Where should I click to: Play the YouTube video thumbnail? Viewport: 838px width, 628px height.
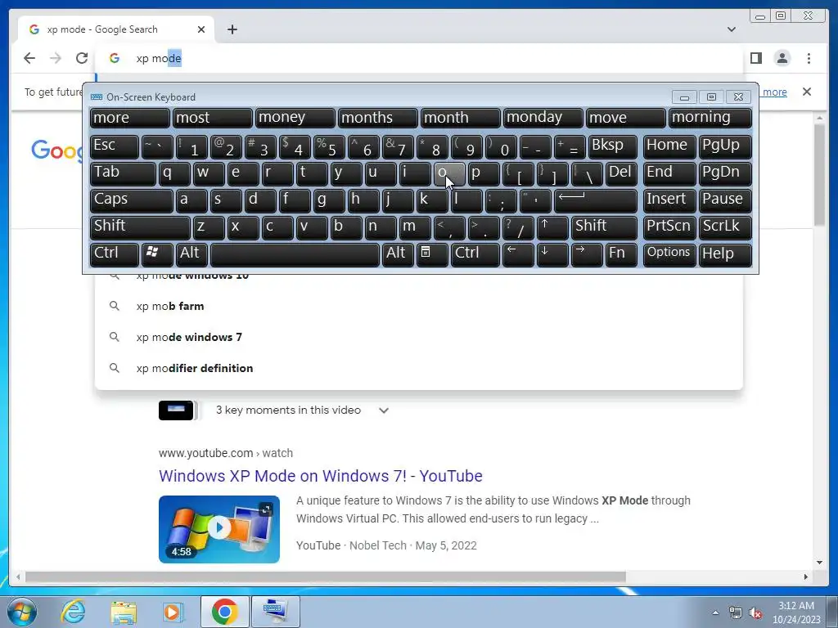pos(219,529)
